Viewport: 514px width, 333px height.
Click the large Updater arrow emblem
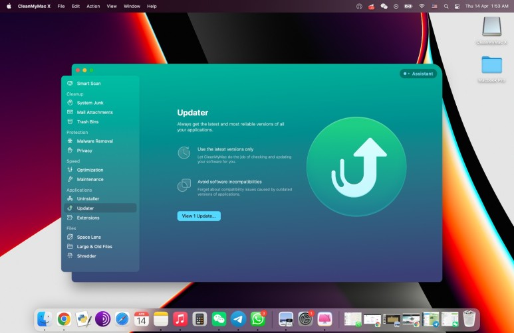tap(356, 166)
